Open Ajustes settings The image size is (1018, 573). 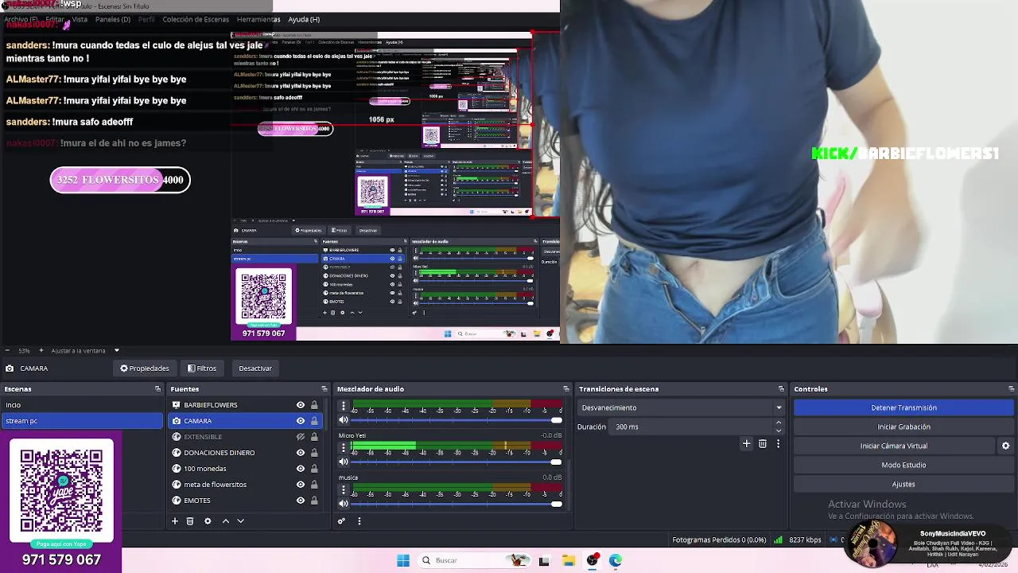[x=903, y=484]
